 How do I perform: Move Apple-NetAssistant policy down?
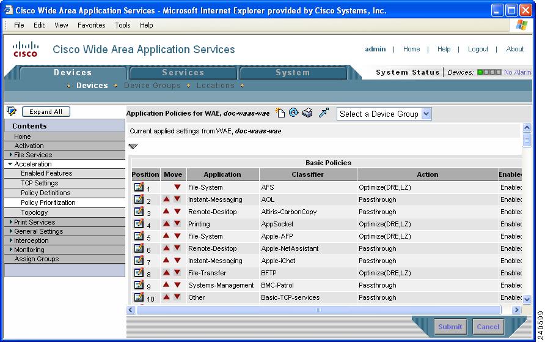coord(177,248)
